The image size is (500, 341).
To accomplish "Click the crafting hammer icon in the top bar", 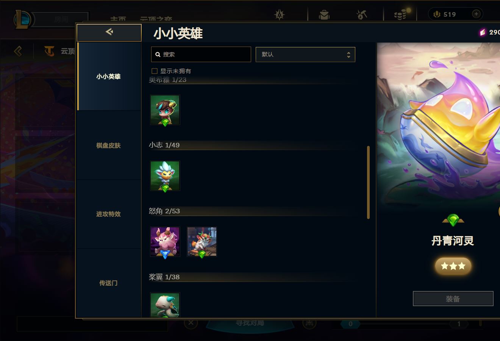I will 362,15.
